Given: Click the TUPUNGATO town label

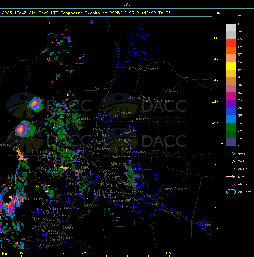Looking at the screenshot, I should tap(49, 212).
